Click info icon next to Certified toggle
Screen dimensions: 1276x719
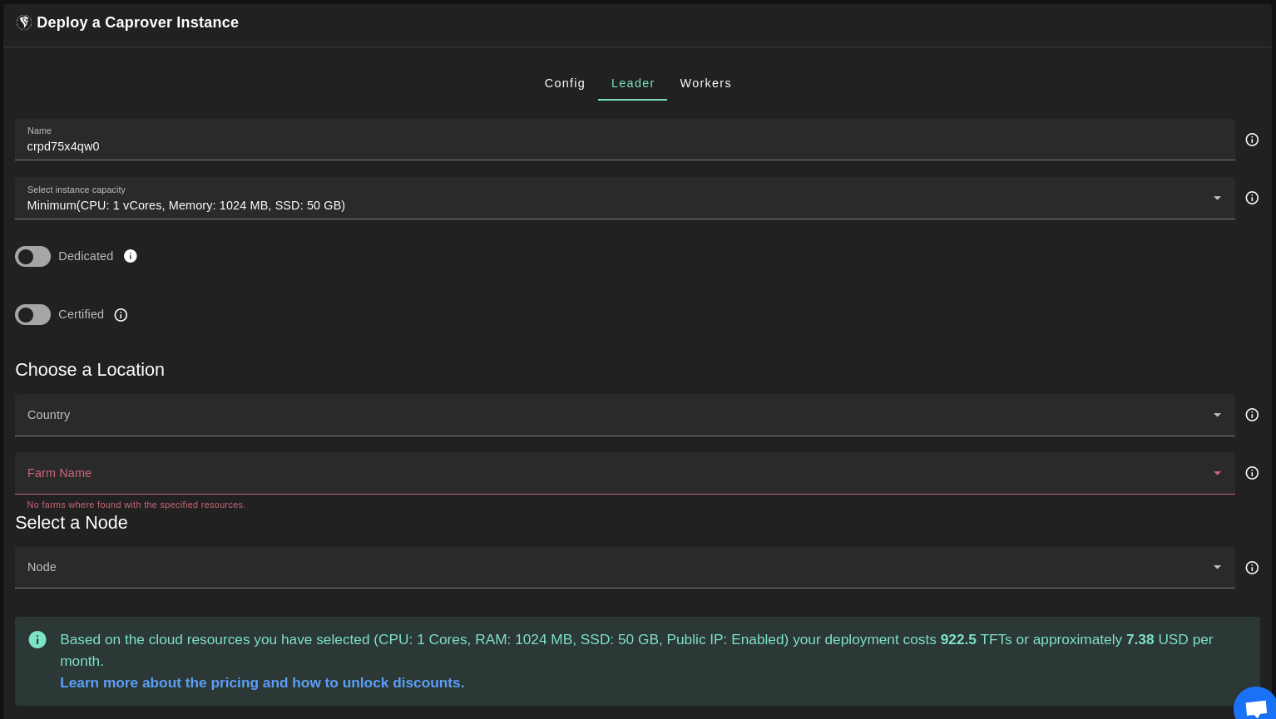[121, 315]
